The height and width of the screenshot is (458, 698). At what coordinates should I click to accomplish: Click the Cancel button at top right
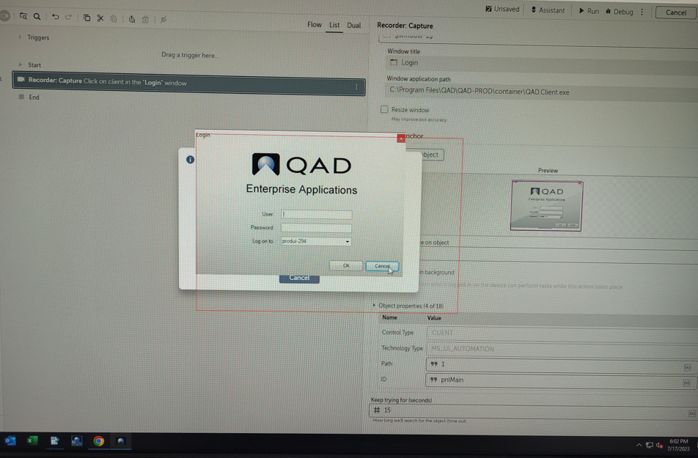pos(675,12)
